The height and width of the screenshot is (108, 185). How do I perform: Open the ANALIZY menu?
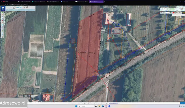tap(15, 10)
